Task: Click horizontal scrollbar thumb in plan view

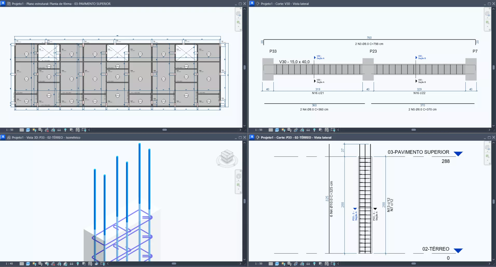Action: tap(164, 130)
